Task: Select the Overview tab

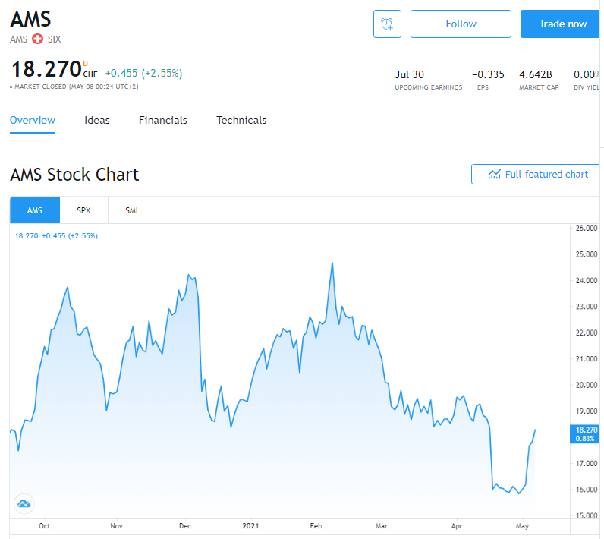Action: pyautogui.click(x=33, y=120)
